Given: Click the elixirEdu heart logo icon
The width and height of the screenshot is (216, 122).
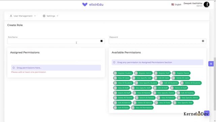Looking at the screenshot, I should pyautogui.click(x=85, y=4).
